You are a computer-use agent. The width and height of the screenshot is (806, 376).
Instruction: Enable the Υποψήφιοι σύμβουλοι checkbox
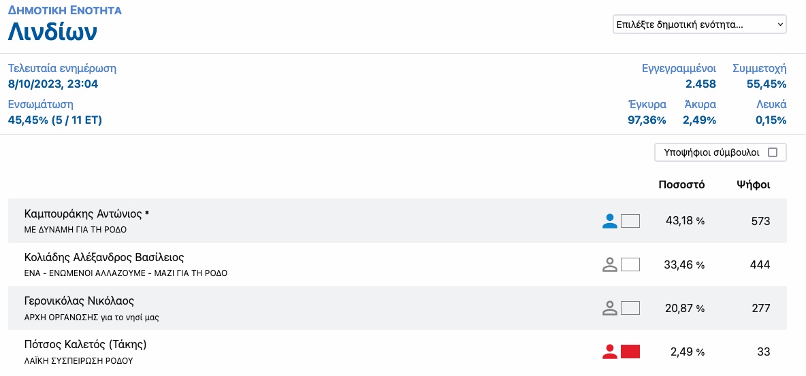772,152
